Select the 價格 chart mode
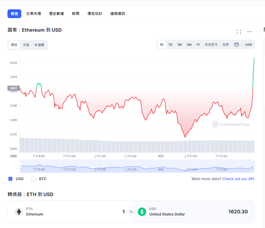 pyautogui.click(x=14, y=45)
